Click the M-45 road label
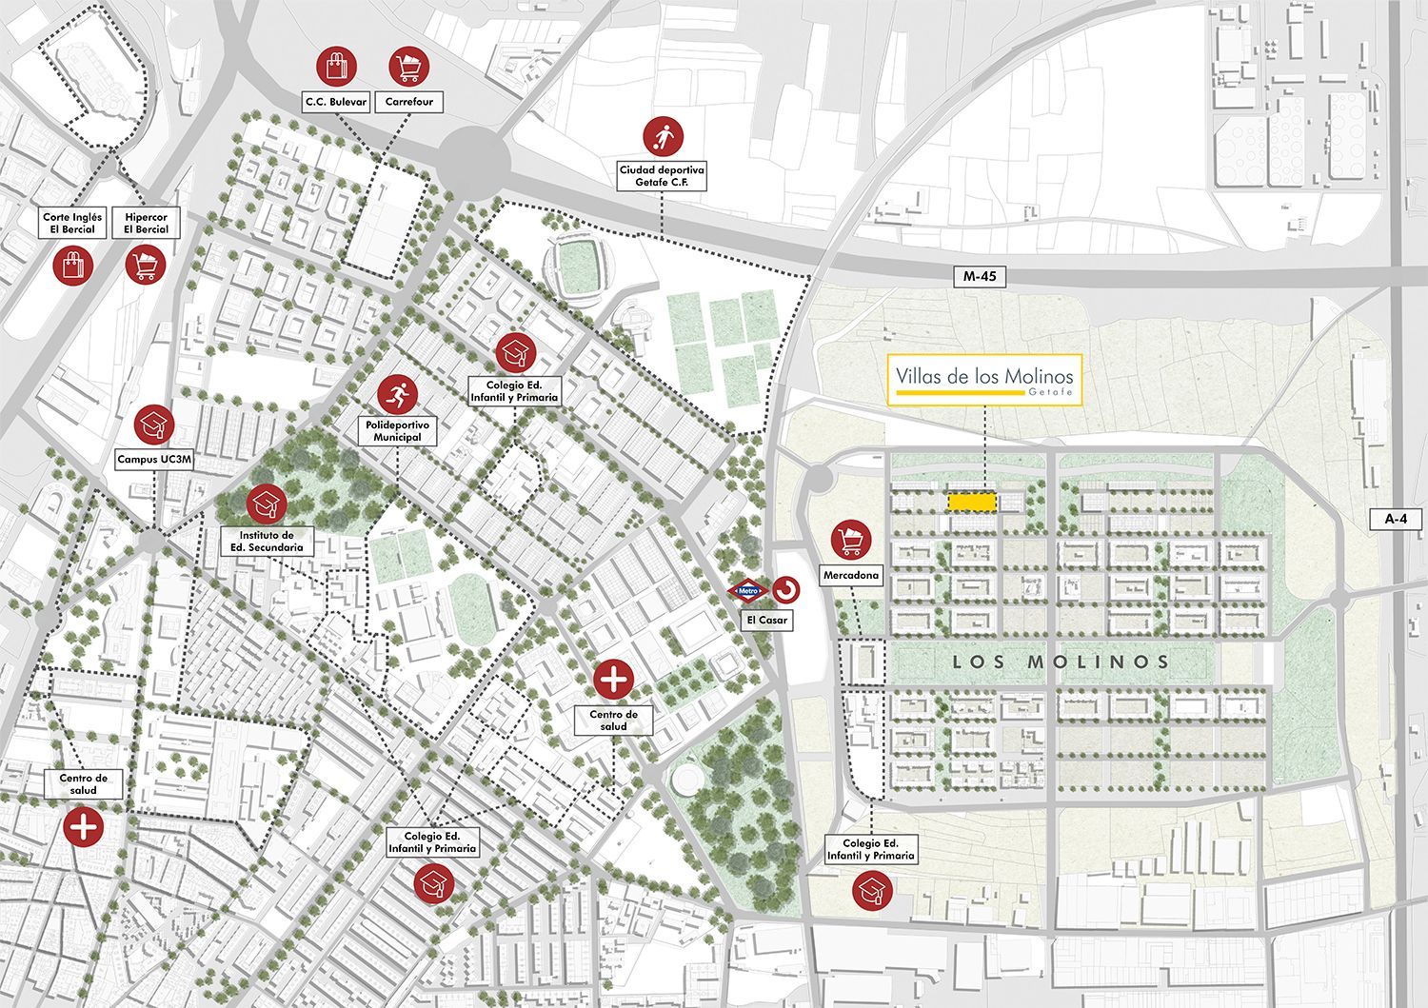This screenshot has width=1428, height=1008. 979,277
